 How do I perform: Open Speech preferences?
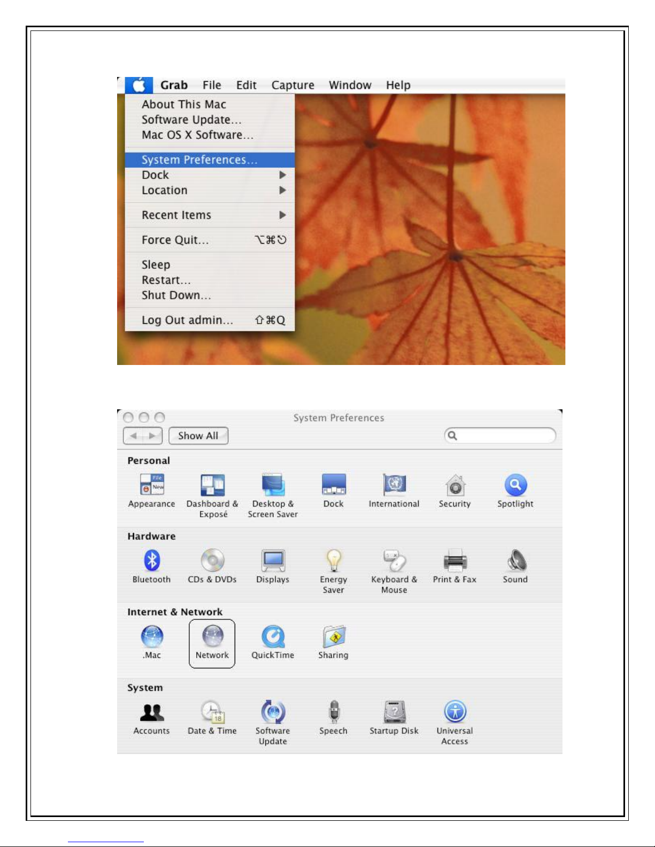pyautogui.click(x=334, y=718)
